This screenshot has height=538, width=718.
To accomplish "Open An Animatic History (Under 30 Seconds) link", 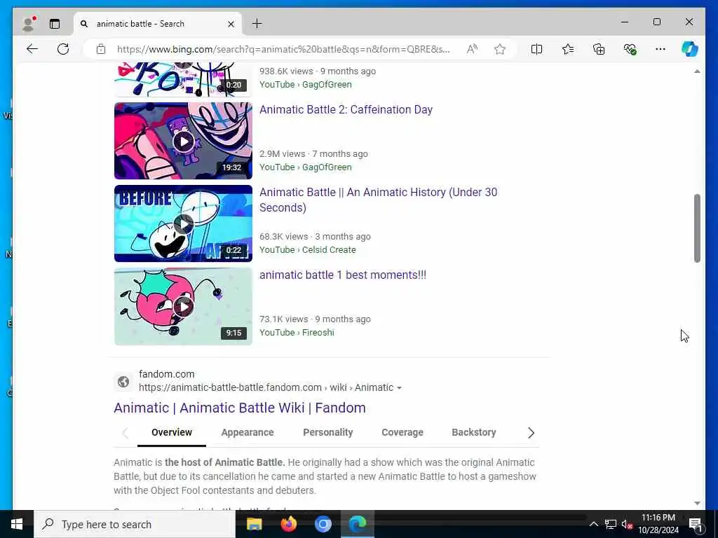I will [378, 200].
